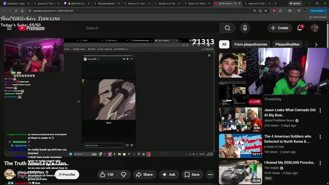This screenshot has height=185, width=329.
Task: Open the plaqueboymax channel name link
Action: (31, 172)
